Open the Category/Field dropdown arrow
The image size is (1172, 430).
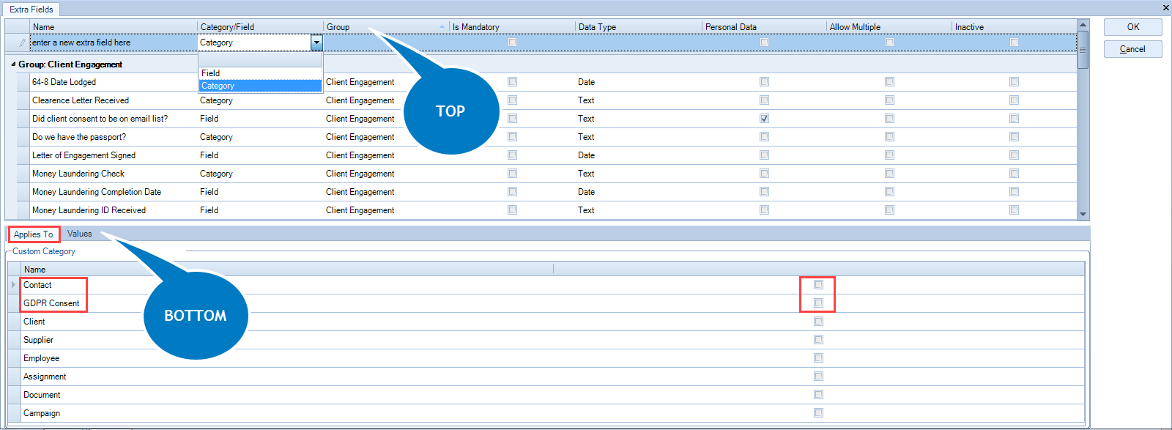(x=316, y=42)
